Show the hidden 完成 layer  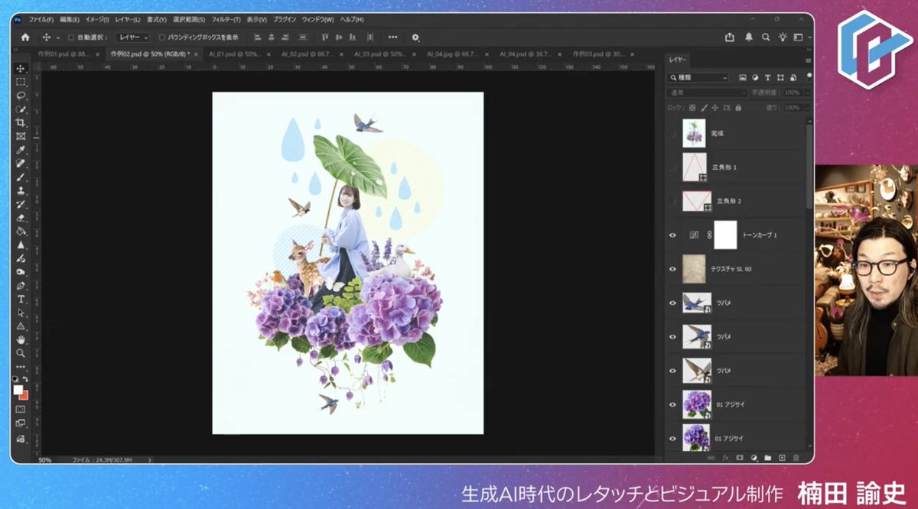(673, 133)
